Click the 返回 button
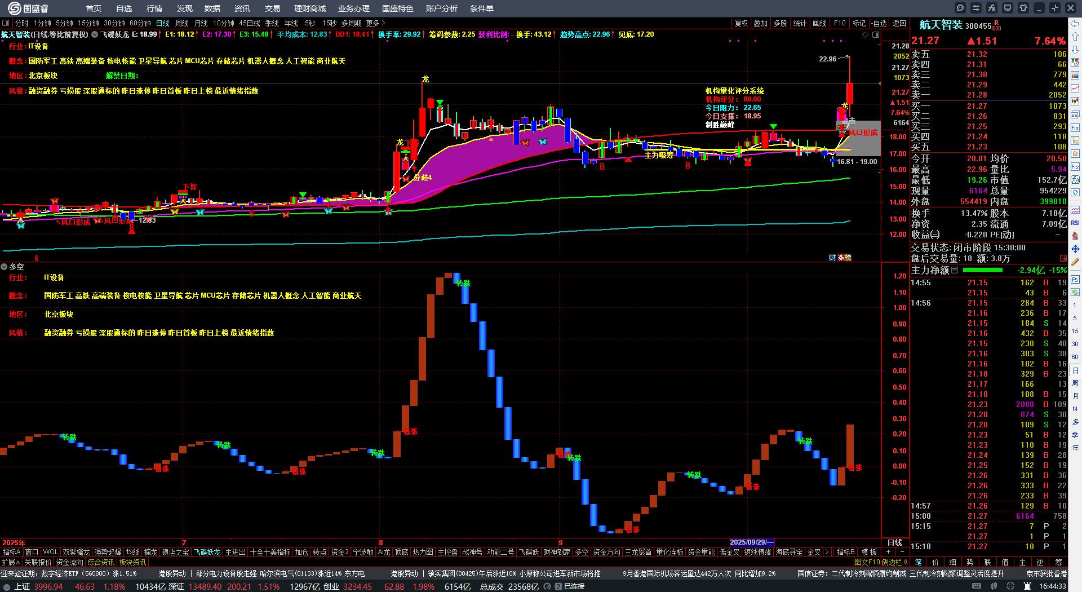The image size is (1082, 592). click(899, 23)
